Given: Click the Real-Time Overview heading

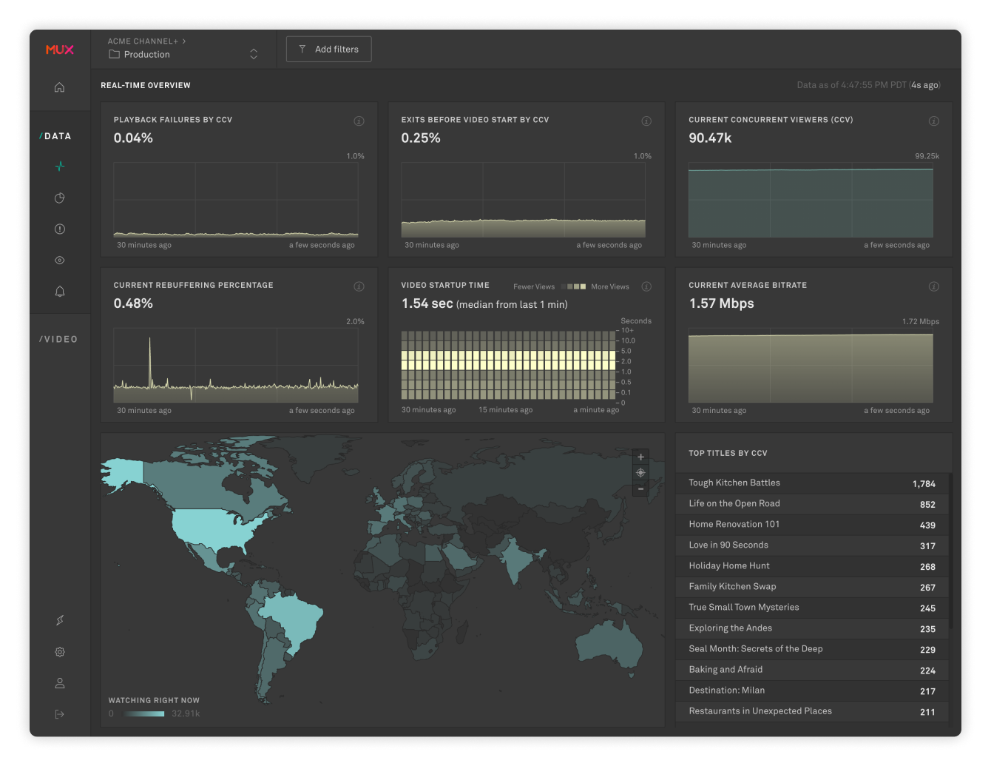Looking at the screenshot, I should (146, 85).
